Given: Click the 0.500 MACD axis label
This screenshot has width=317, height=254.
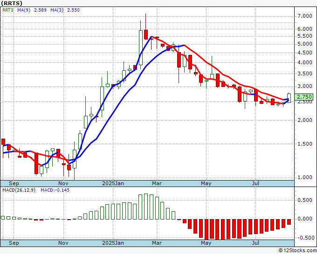Looking at the screenshot, I should coord(305,200).
